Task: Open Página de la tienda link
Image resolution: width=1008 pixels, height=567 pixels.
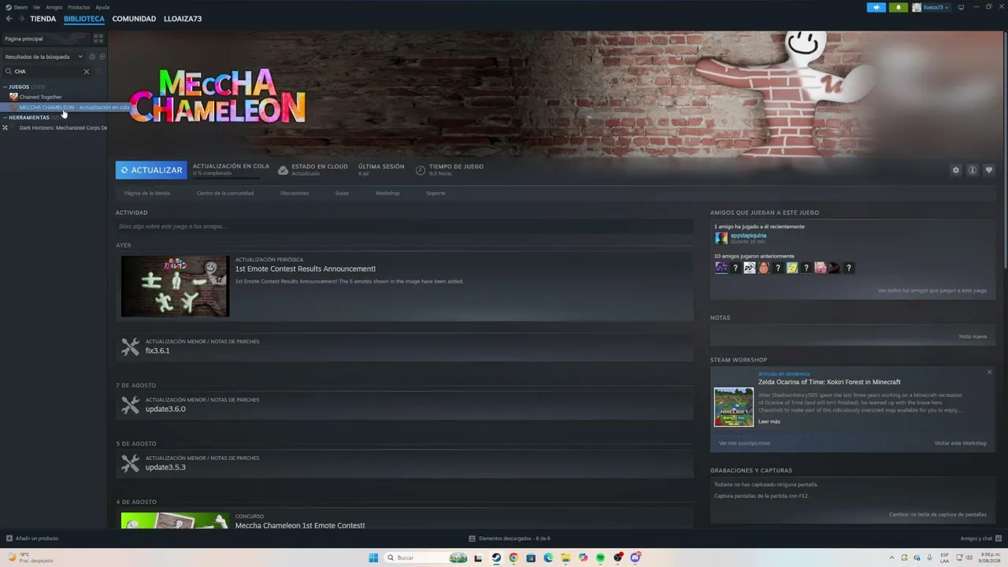Action: click(147, 193)
